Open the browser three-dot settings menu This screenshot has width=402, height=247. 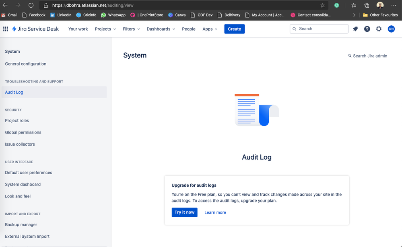coord(394,5)
